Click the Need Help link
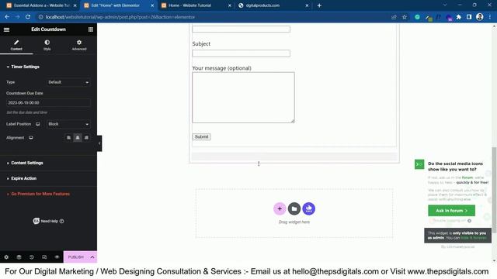This screenshot has height=279, width=497. (48, 221)
